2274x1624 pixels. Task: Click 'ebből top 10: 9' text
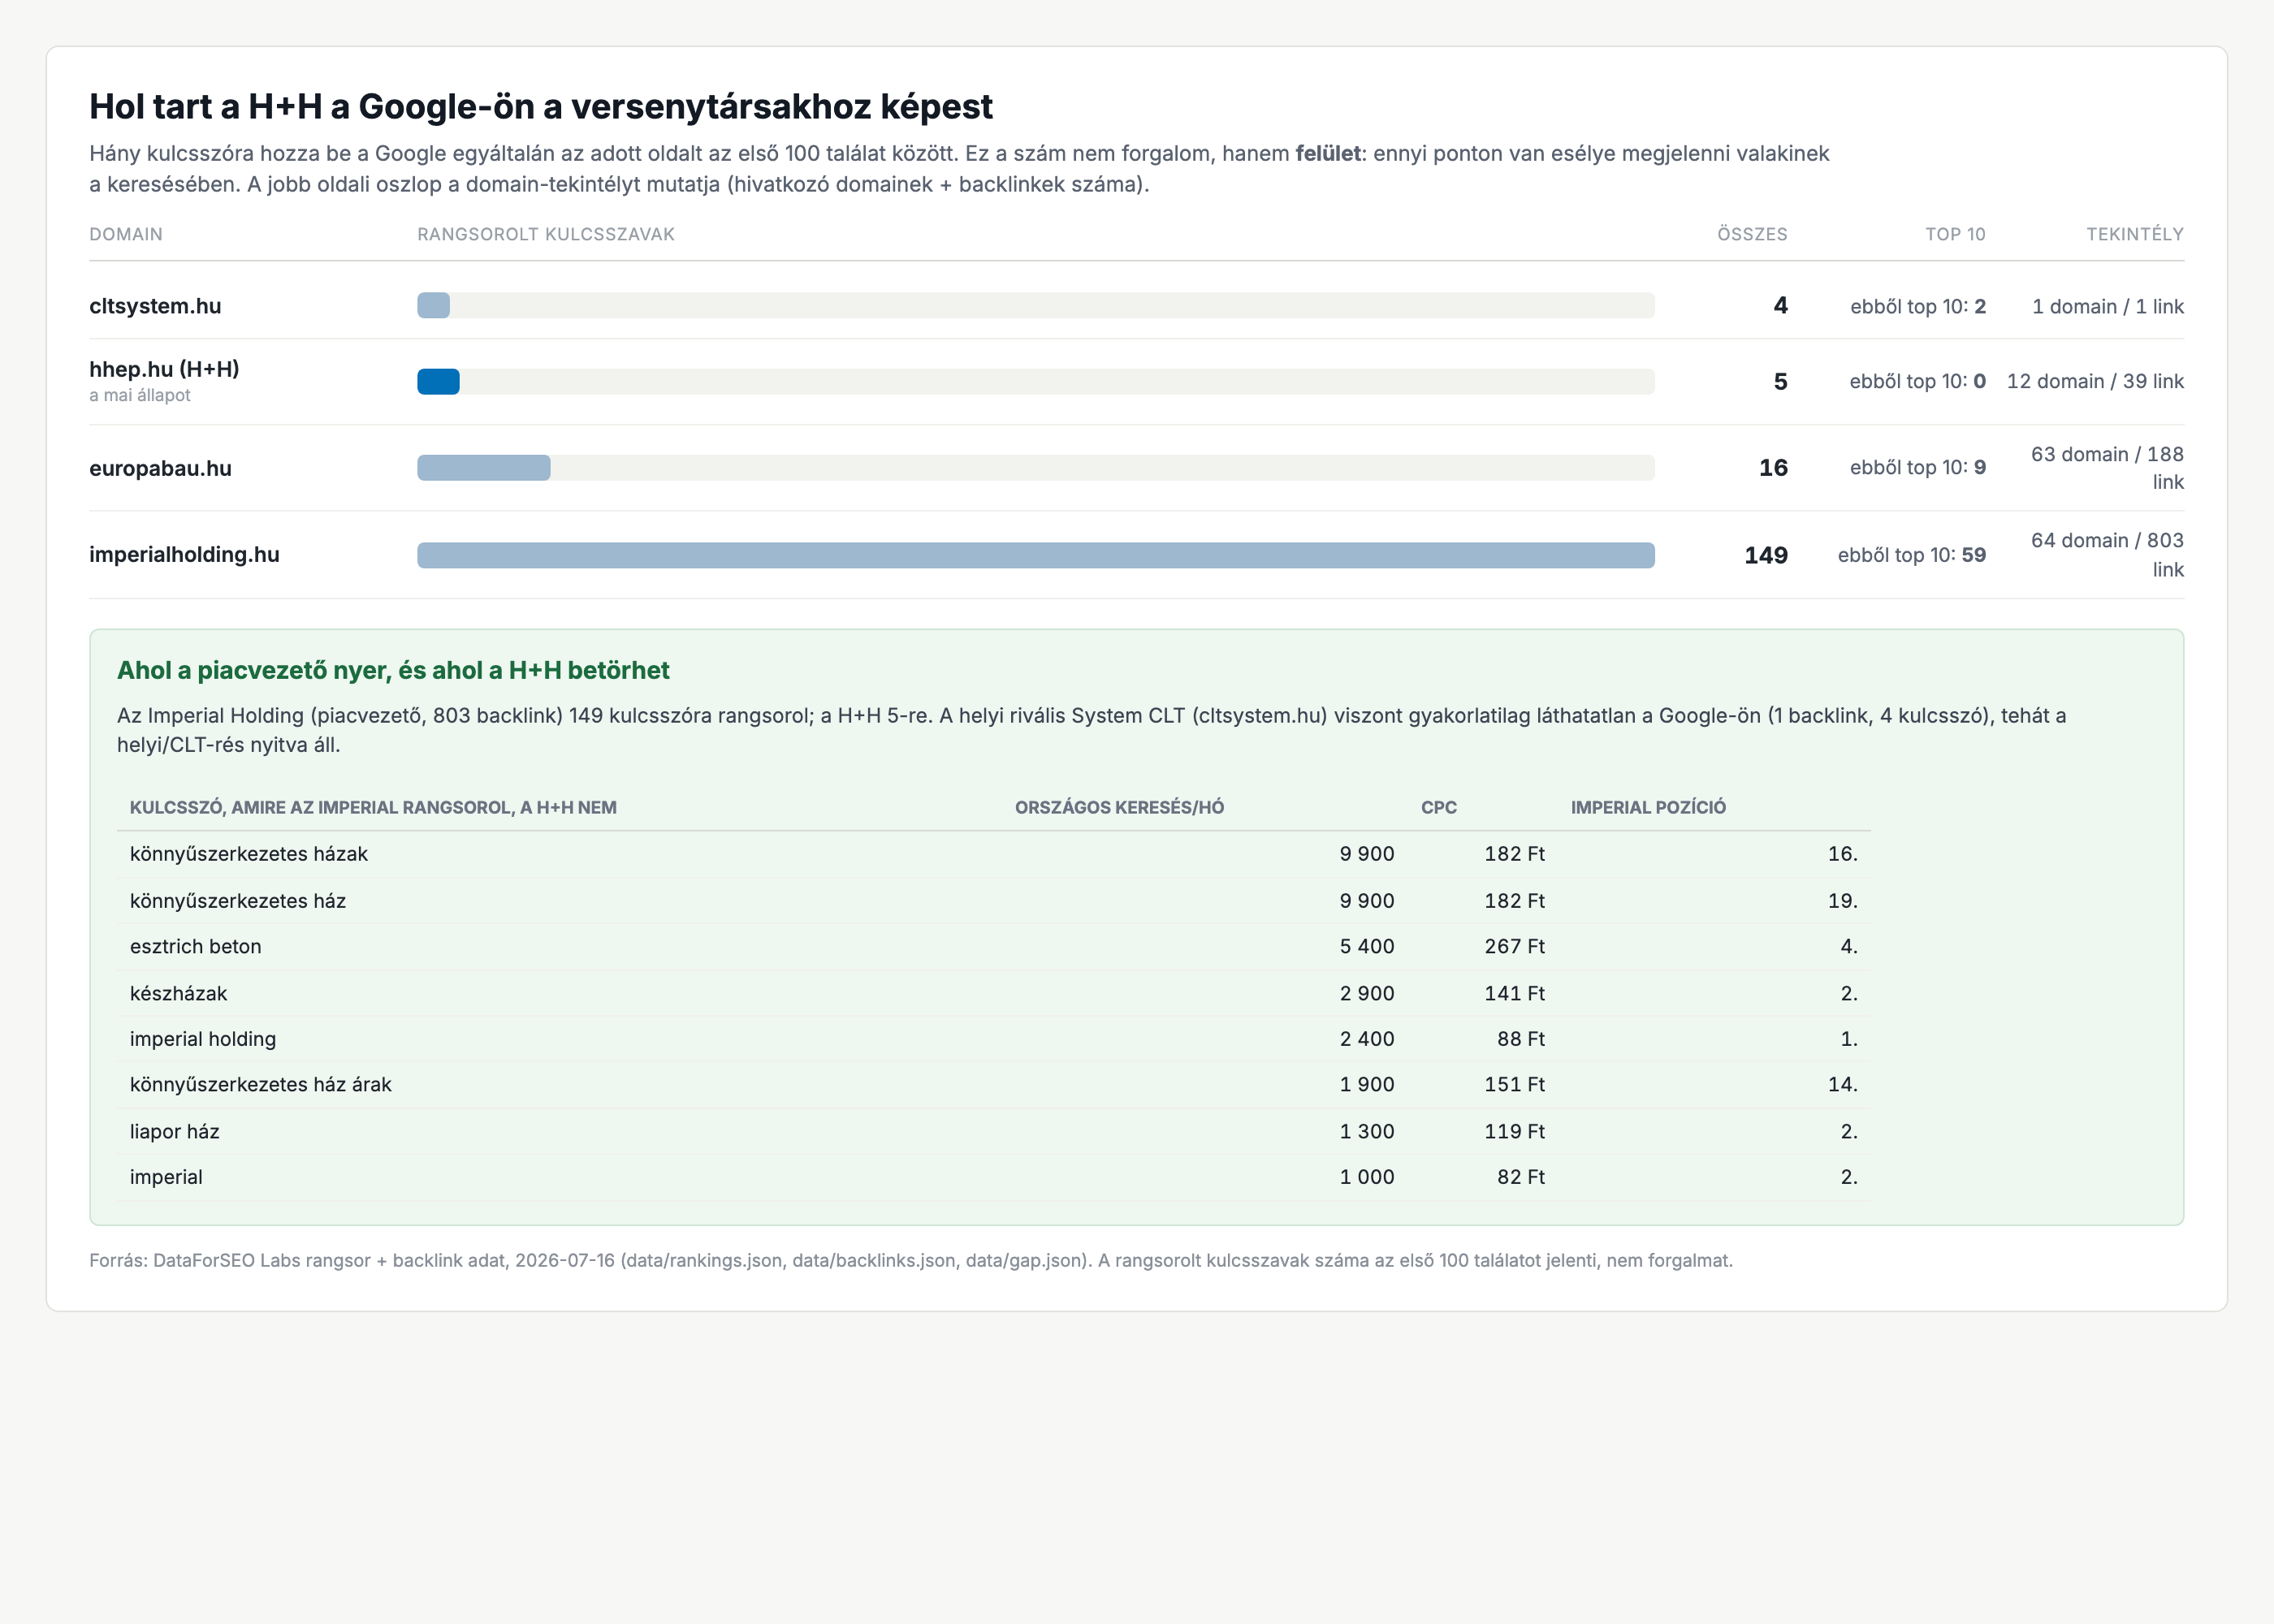click(x=1917, y=468)
